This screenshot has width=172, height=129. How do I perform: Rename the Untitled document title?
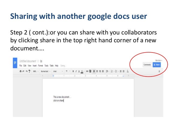pos(28,61)
